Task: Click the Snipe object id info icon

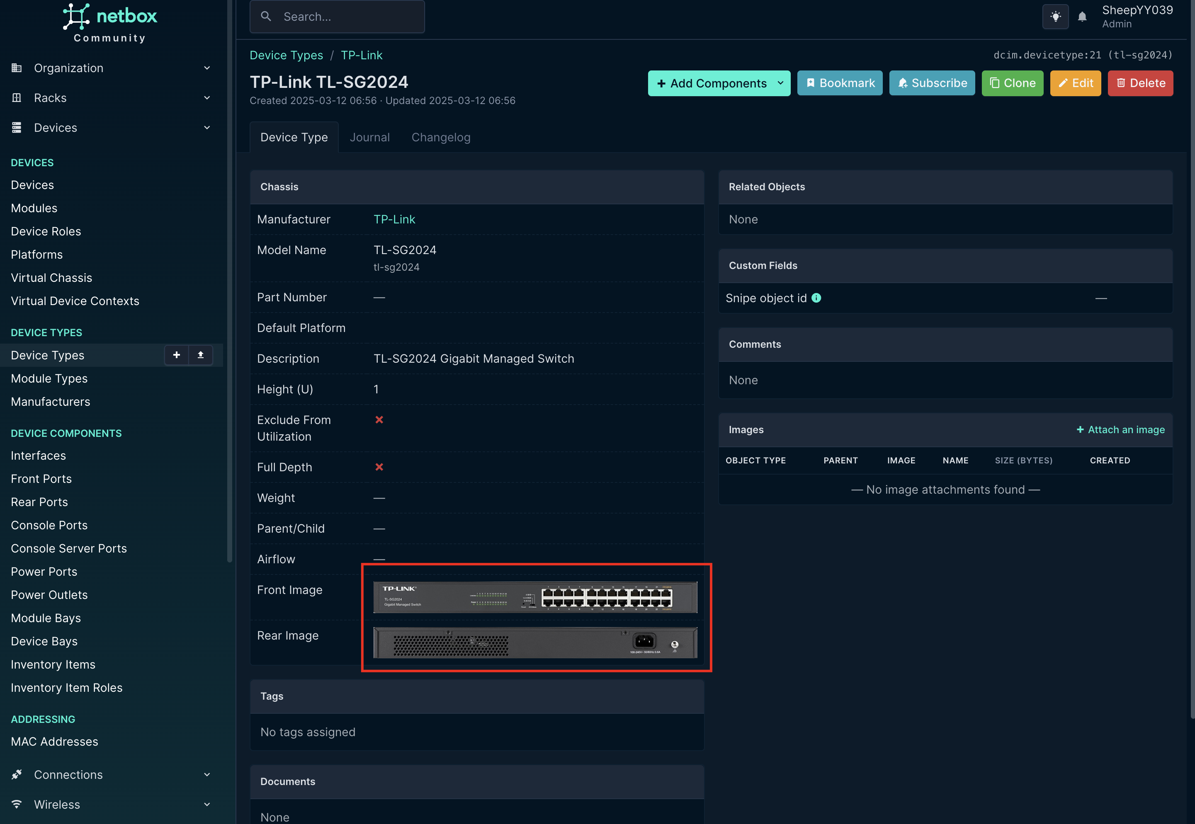Action: click(x=816, y=298)
